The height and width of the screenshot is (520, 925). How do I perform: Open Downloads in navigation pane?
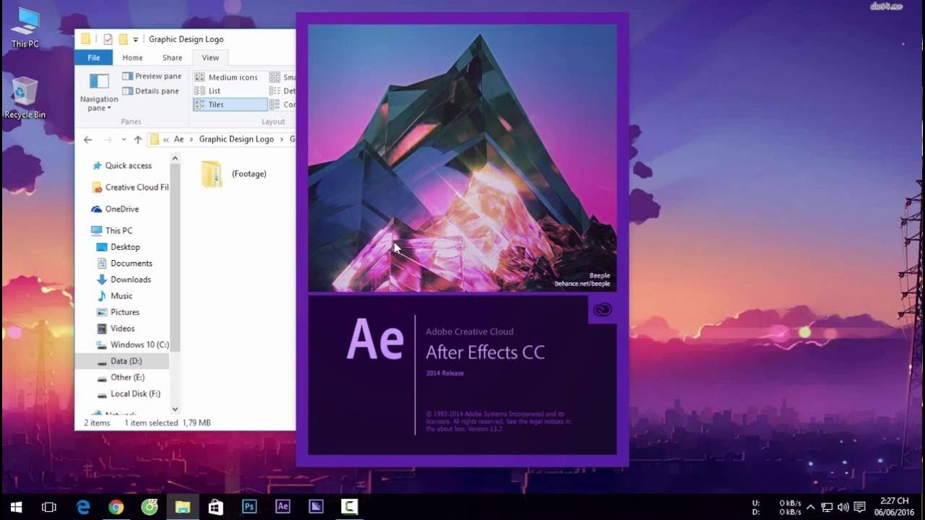point(124,279)
